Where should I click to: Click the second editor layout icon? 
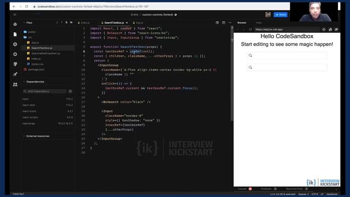pyautogui.click(x=224, y=23)
